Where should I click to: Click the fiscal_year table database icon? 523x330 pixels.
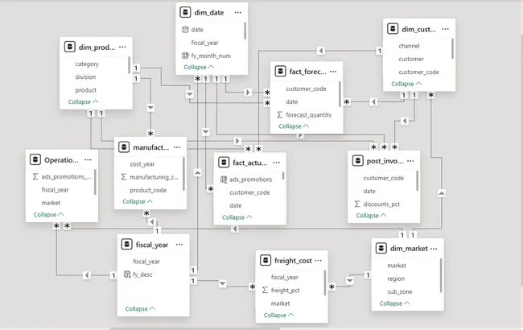pyautogui.click(x=126, y=245)
